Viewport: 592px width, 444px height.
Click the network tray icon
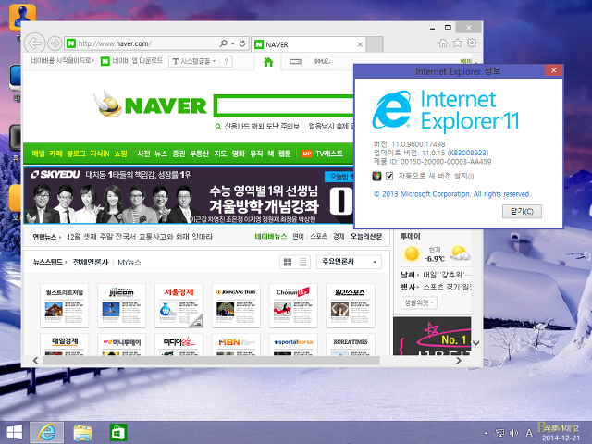point(499,433)
